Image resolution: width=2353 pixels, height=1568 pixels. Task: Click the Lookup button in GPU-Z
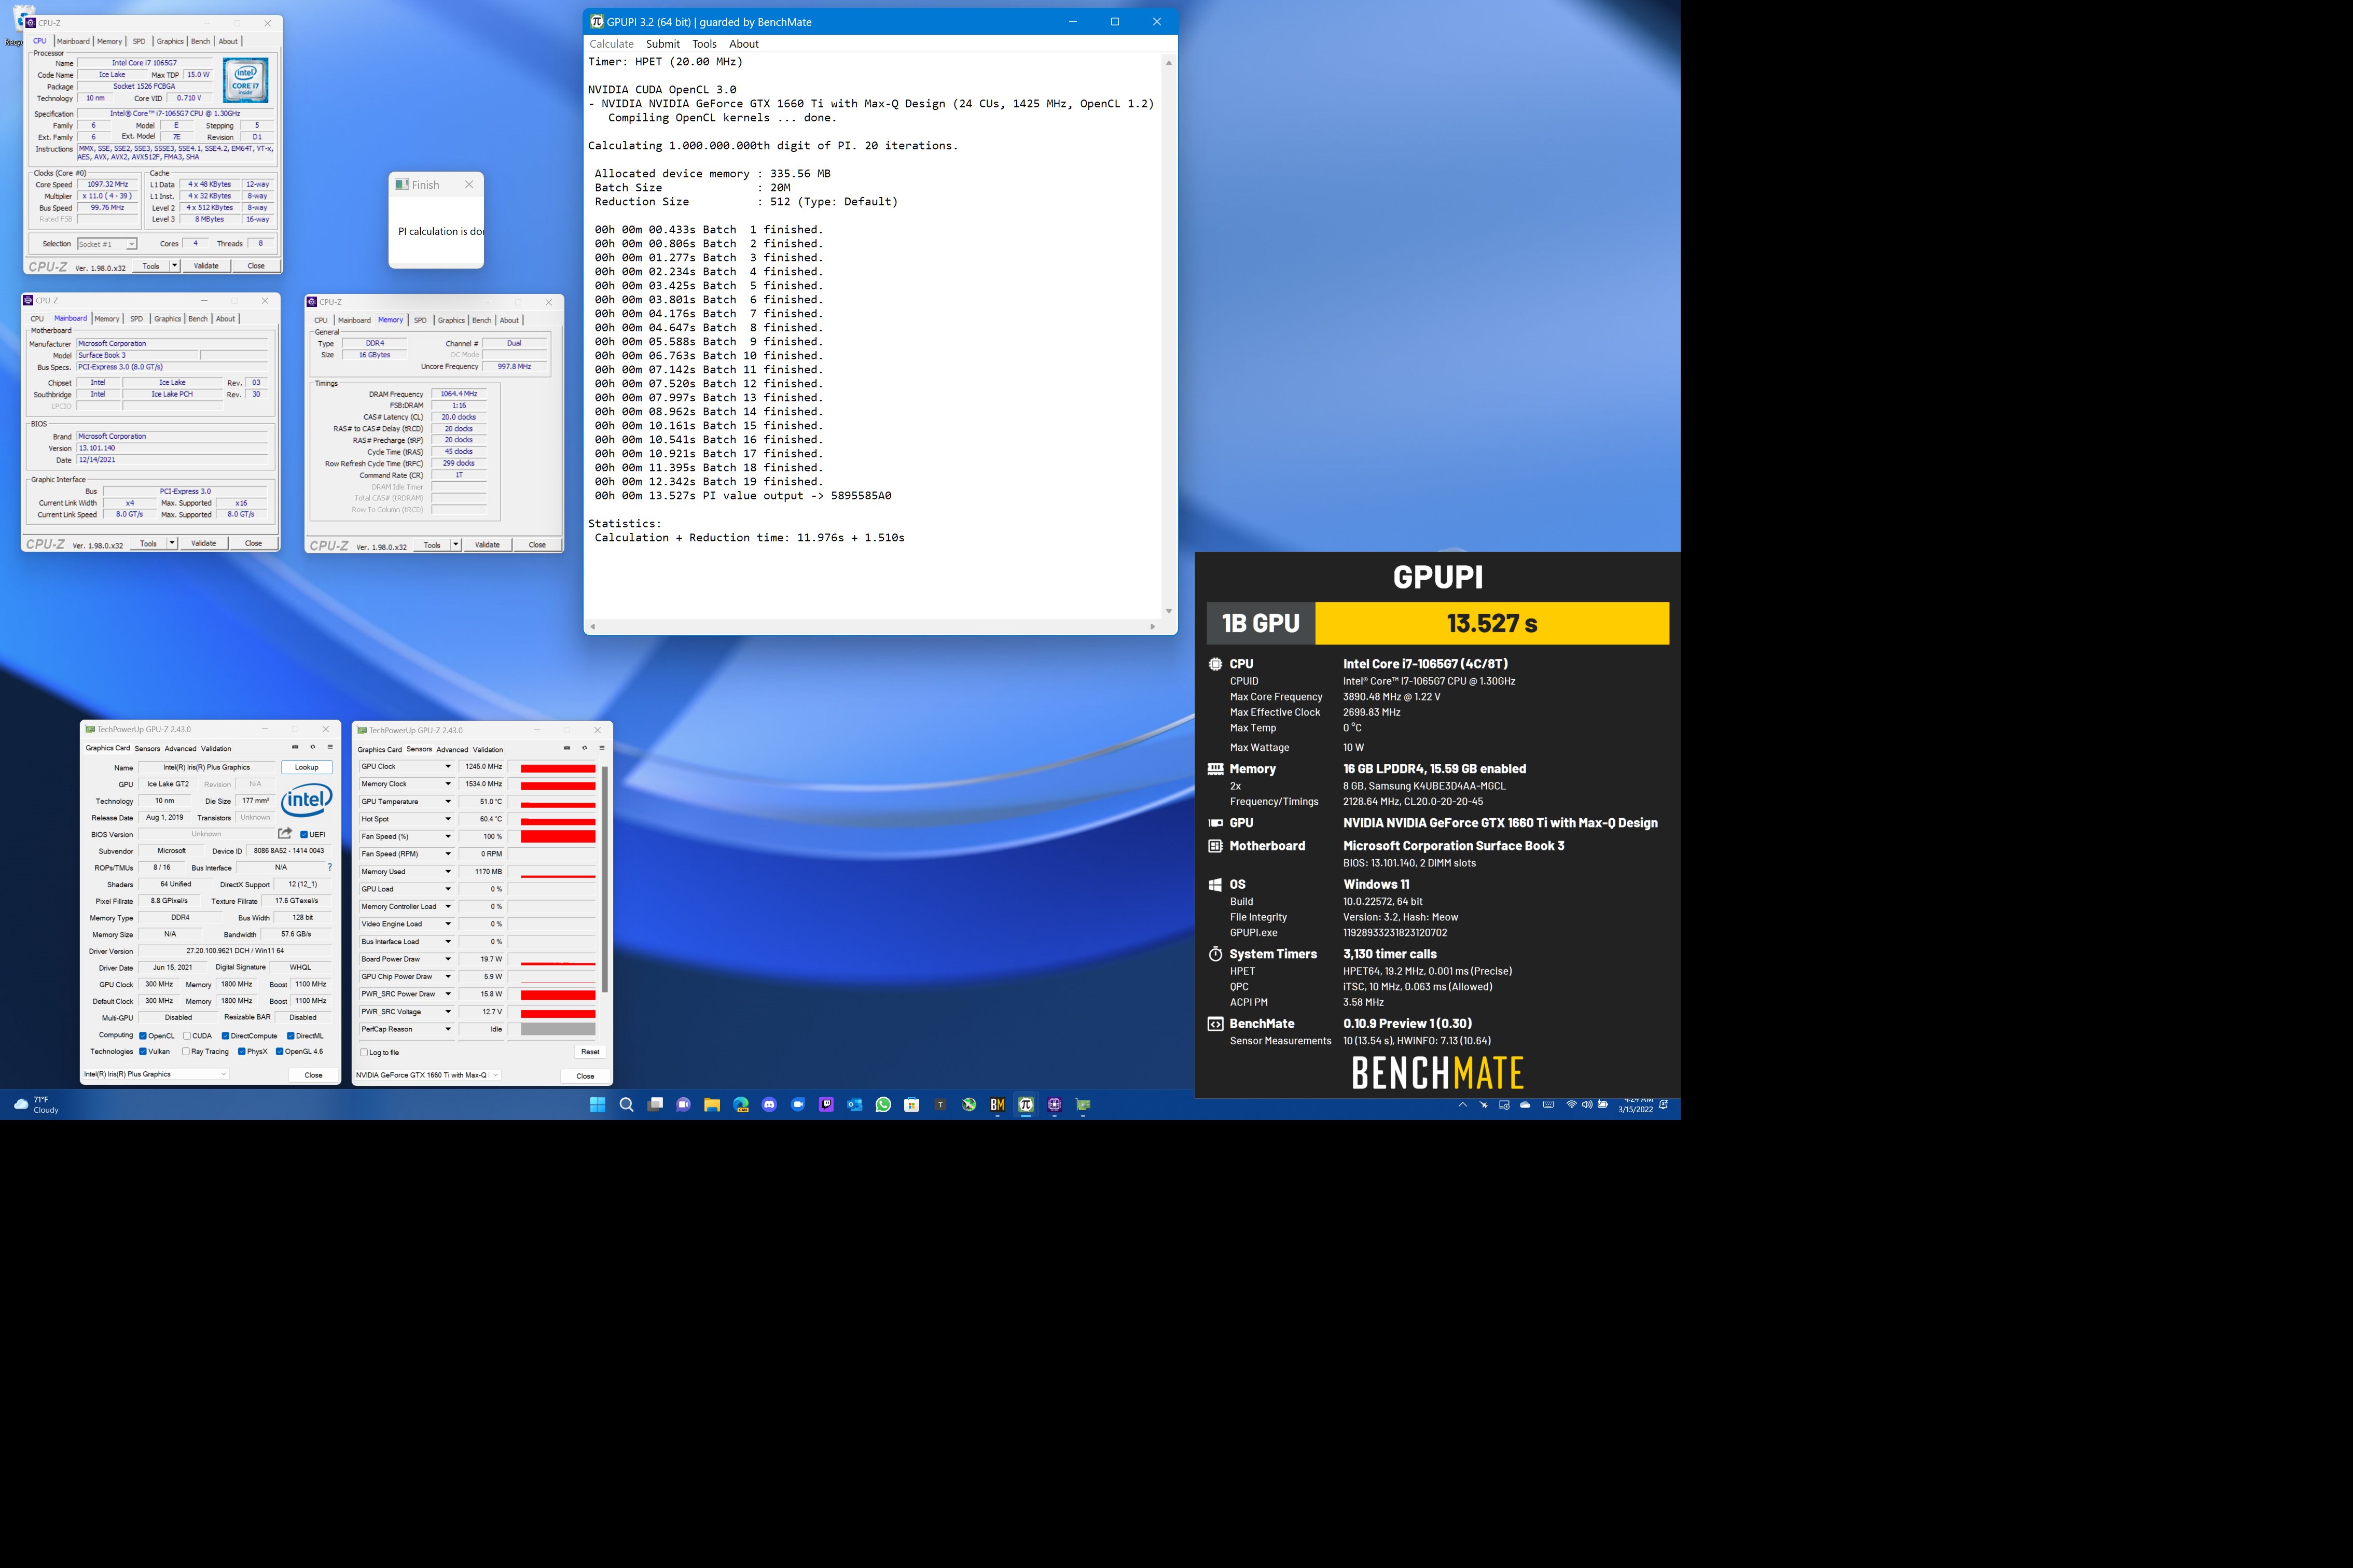306,767
